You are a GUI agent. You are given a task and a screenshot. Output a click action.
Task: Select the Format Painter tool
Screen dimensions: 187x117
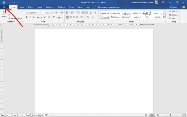click(x=16, y=18)
